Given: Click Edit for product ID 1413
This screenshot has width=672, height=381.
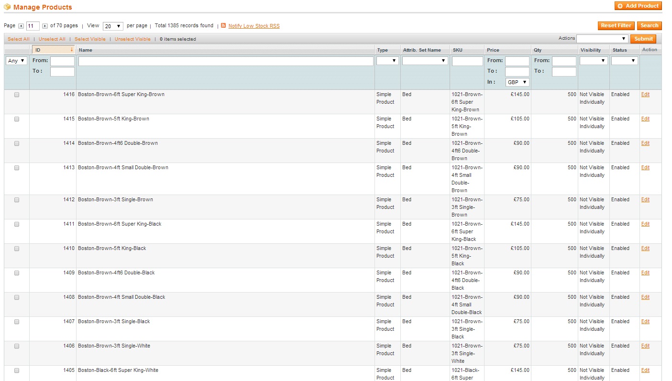Looking at the screenshot, I should (645, 168).
